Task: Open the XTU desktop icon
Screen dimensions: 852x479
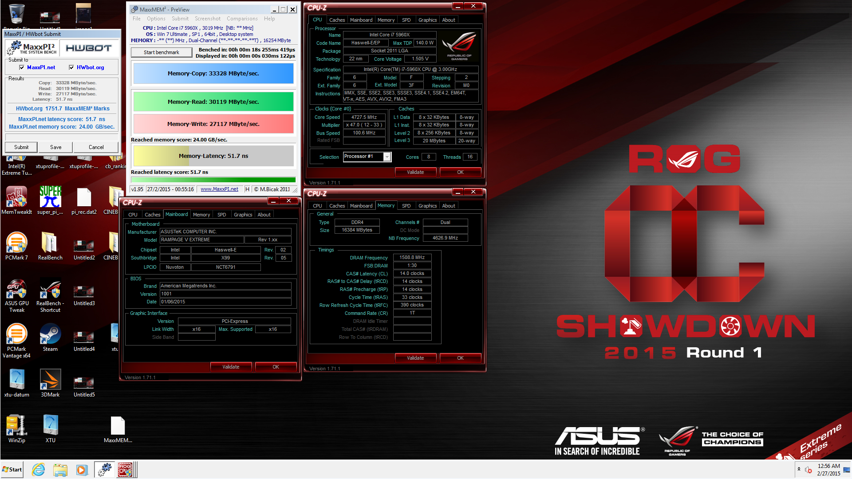Action: [x=50, y=429]
